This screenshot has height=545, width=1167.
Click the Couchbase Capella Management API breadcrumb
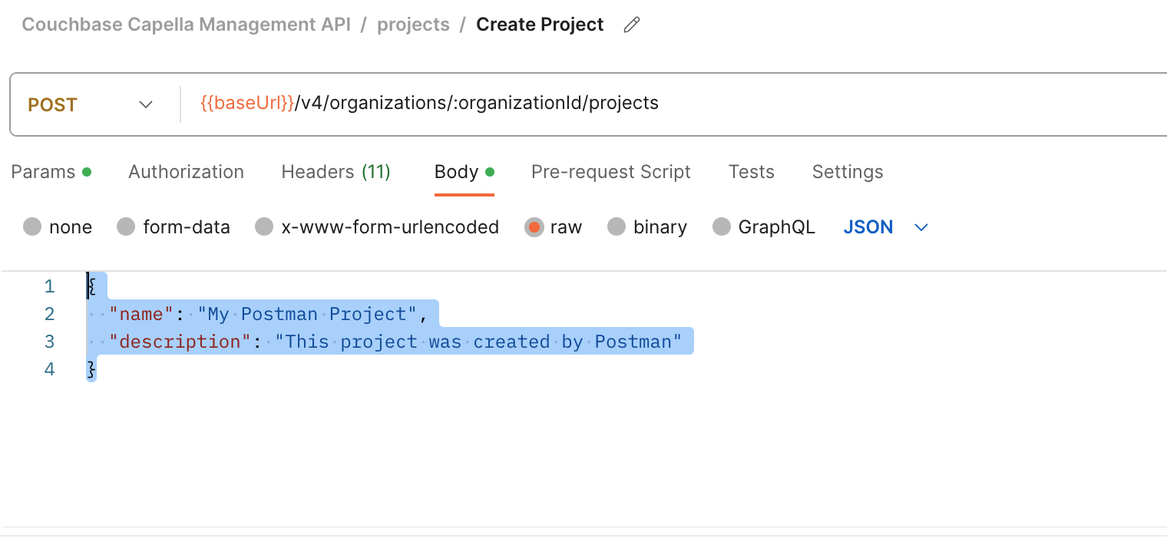186,25
